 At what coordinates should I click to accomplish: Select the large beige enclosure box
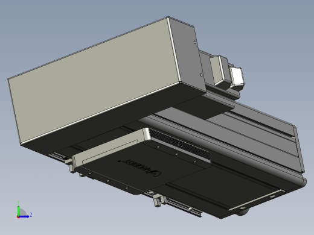(x=97, y=80)
